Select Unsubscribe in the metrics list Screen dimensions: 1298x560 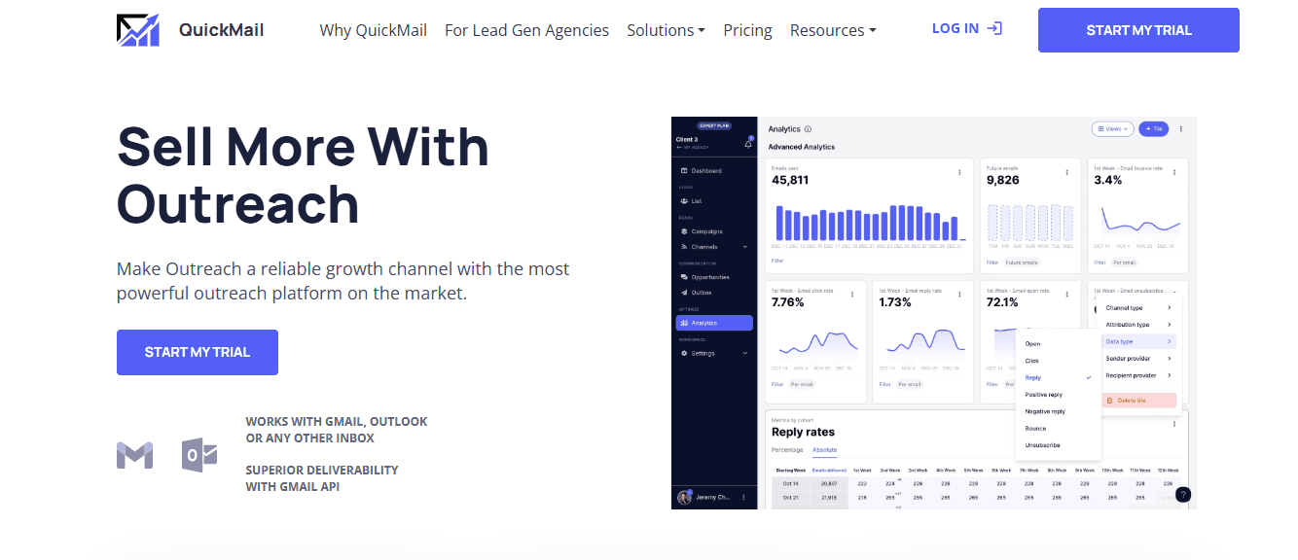point(1044,446)
